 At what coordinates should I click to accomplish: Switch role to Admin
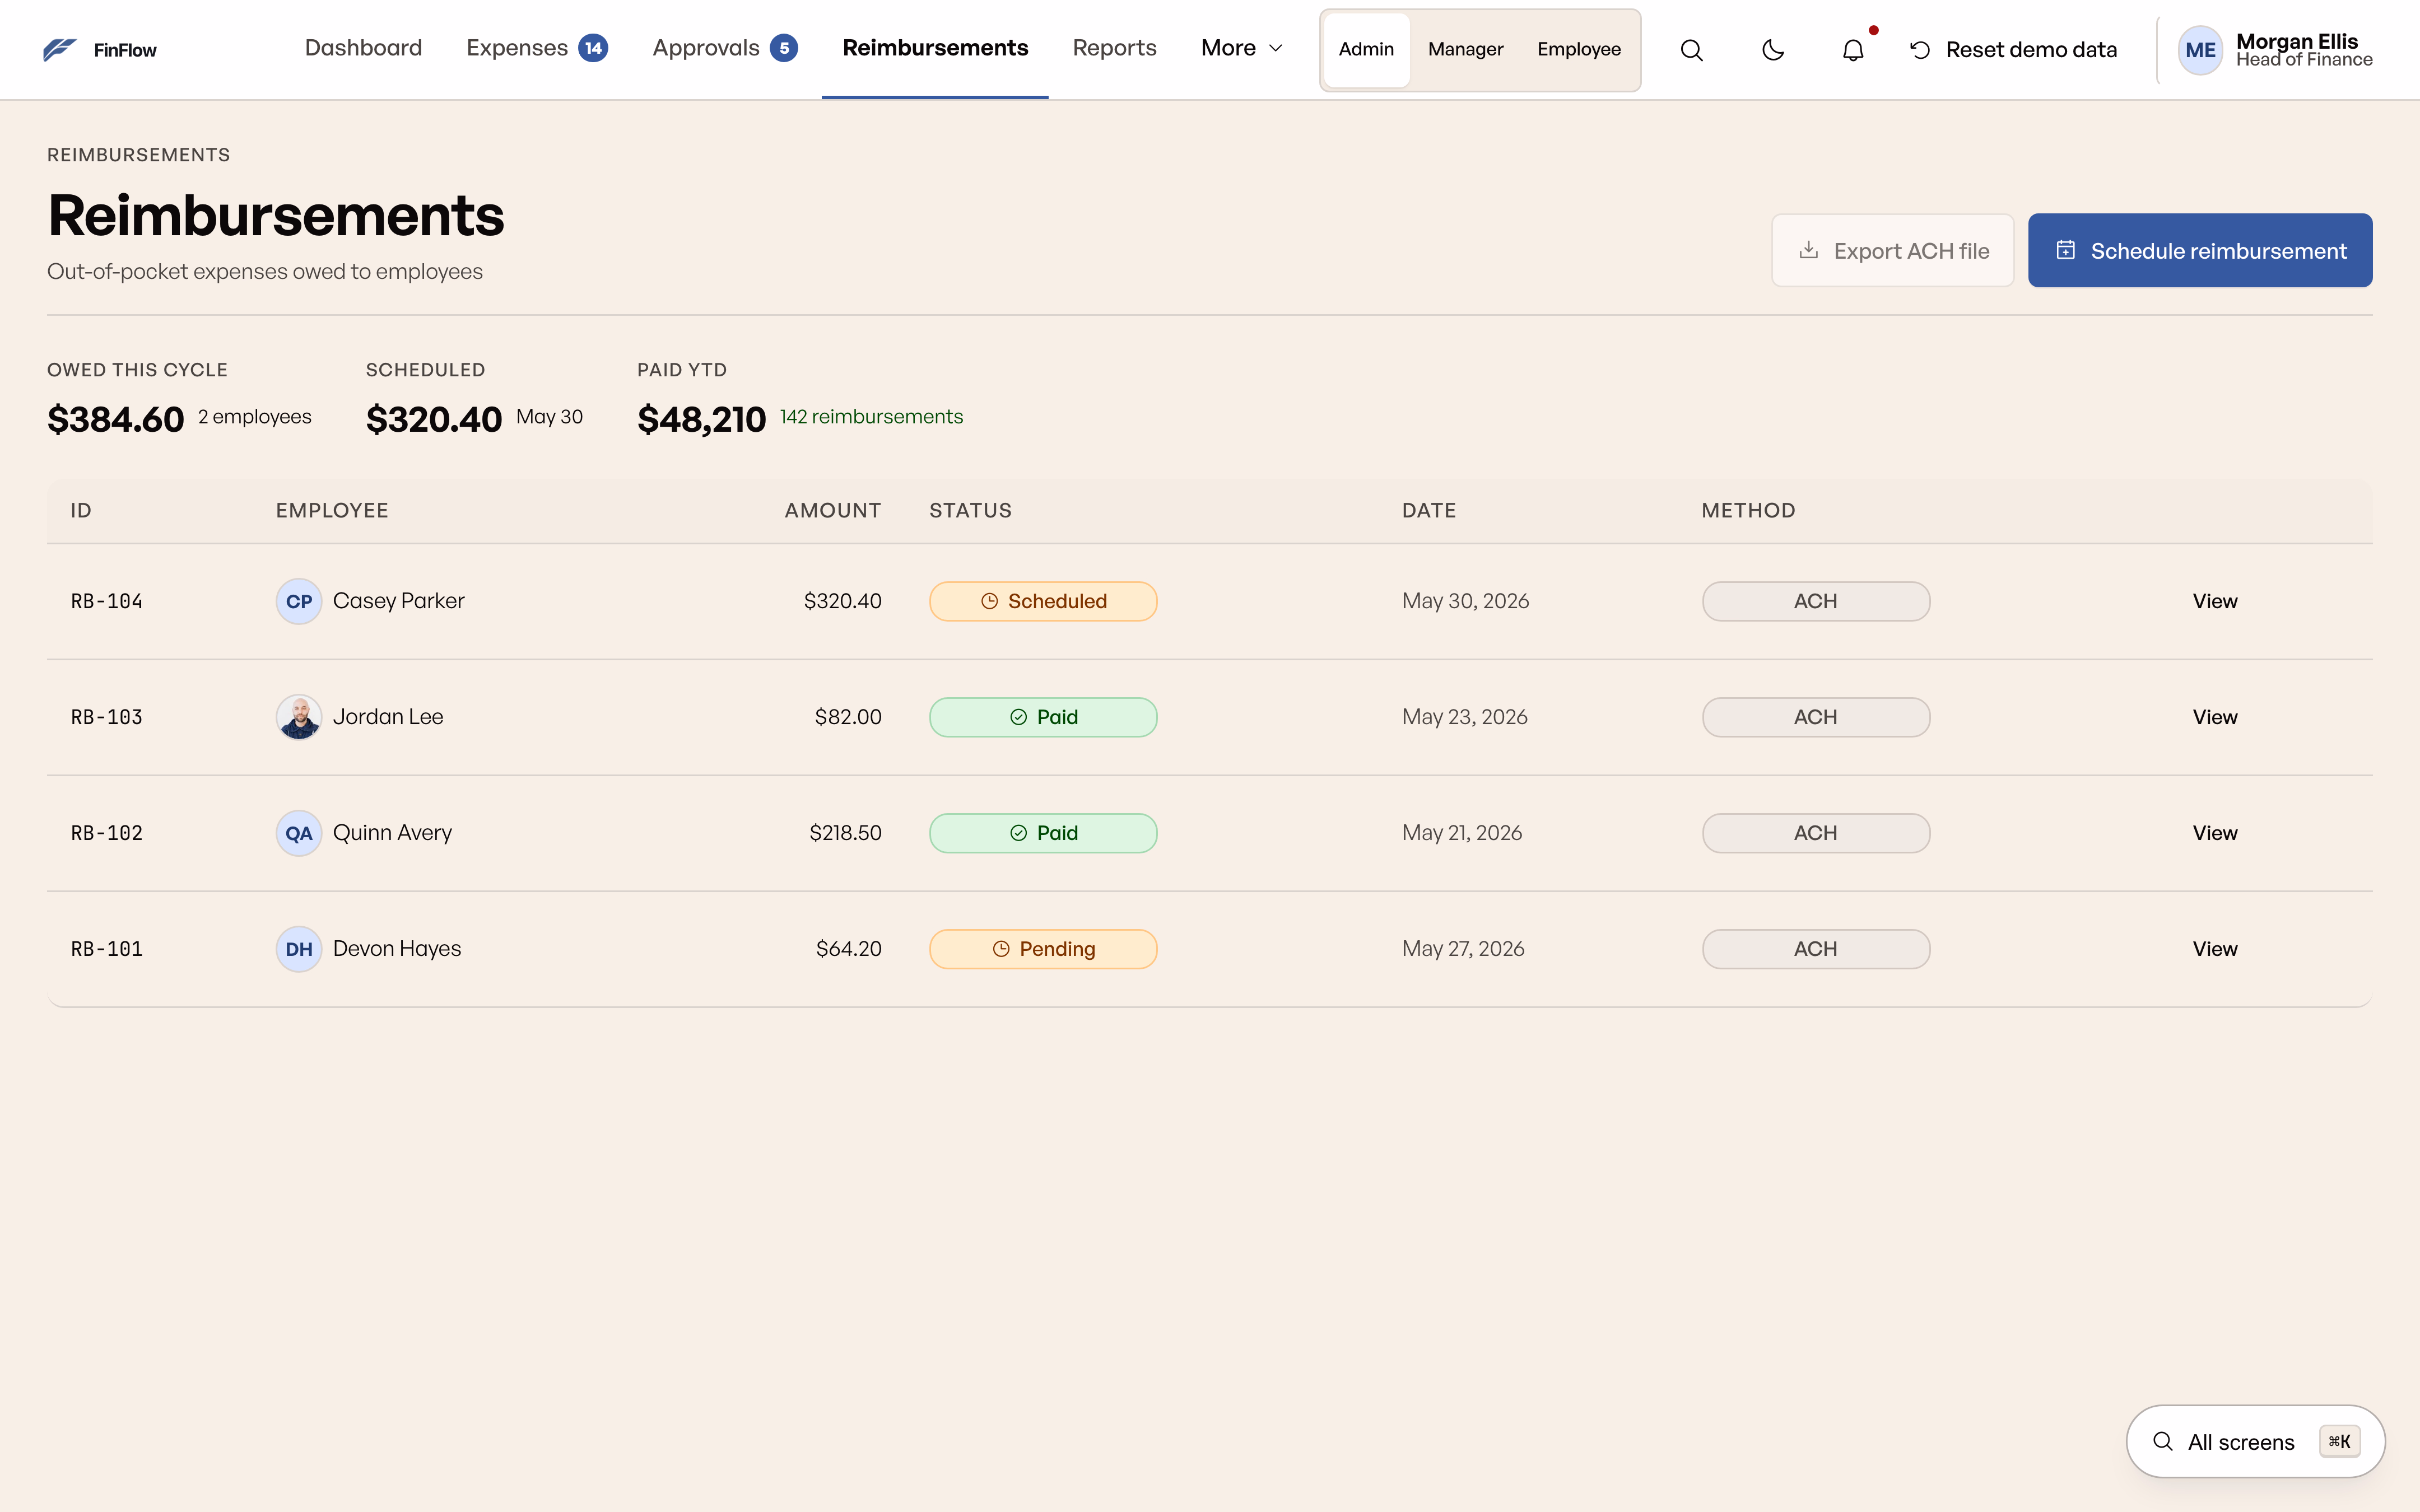pyautogui.click(x=1366, y=49)
